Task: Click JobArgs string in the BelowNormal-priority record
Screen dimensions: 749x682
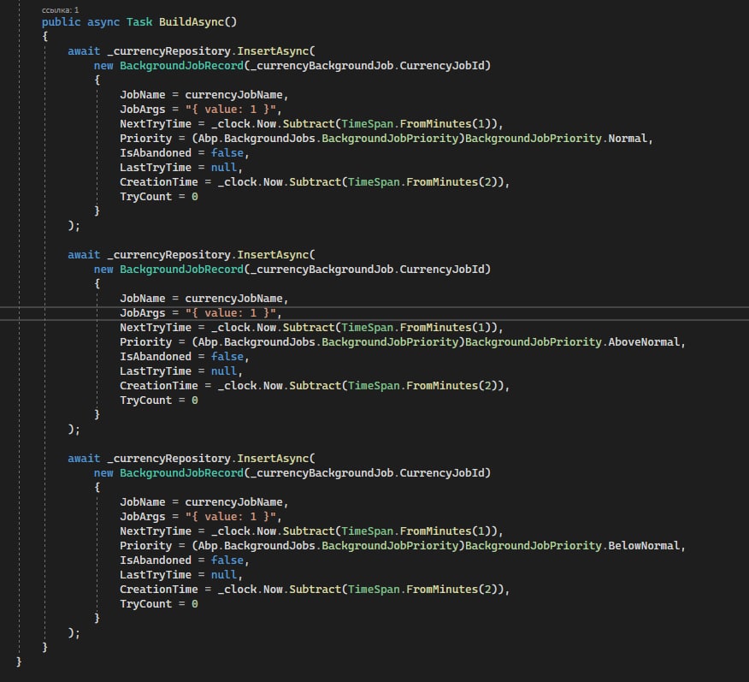Action: click(x=231, y=517)
